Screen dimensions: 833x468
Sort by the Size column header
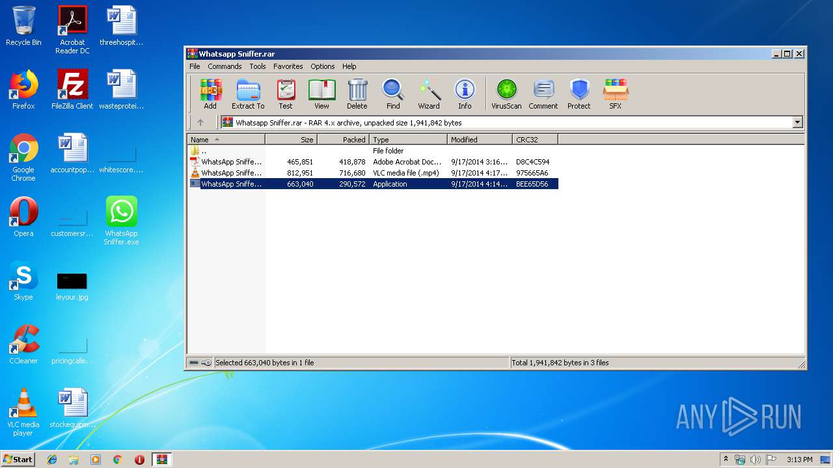pos(291,139)
